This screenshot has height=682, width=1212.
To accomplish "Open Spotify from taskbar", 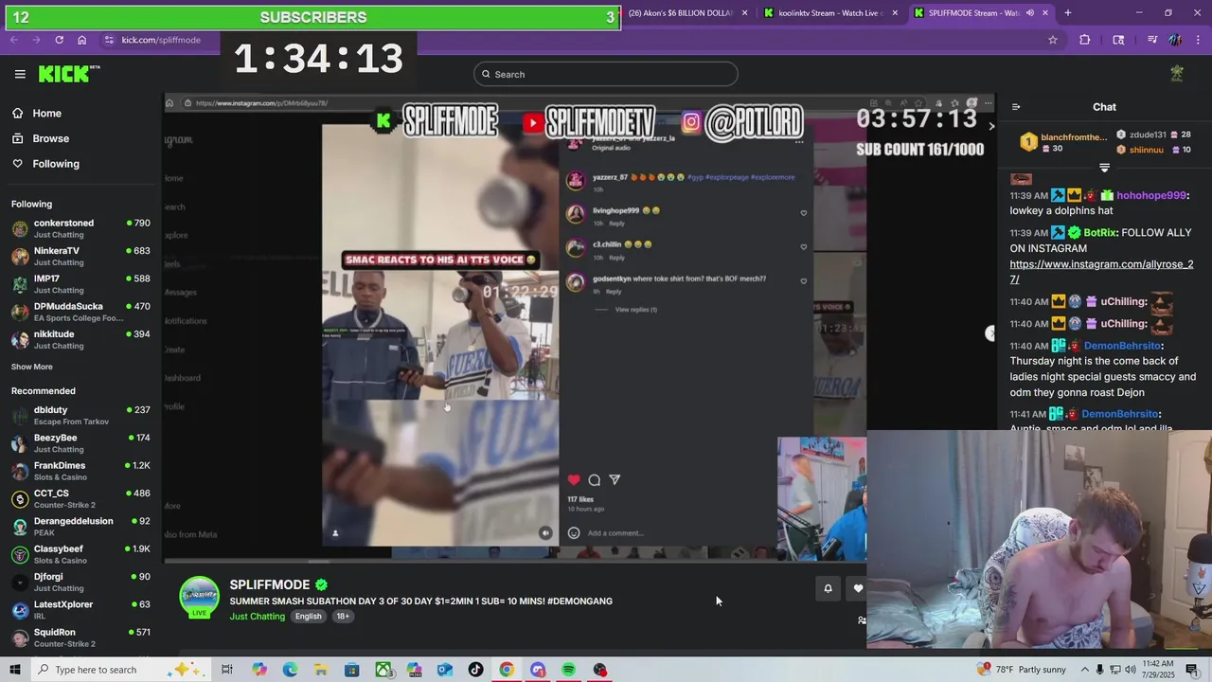I will pyautogui.click(x=568, y=670).
